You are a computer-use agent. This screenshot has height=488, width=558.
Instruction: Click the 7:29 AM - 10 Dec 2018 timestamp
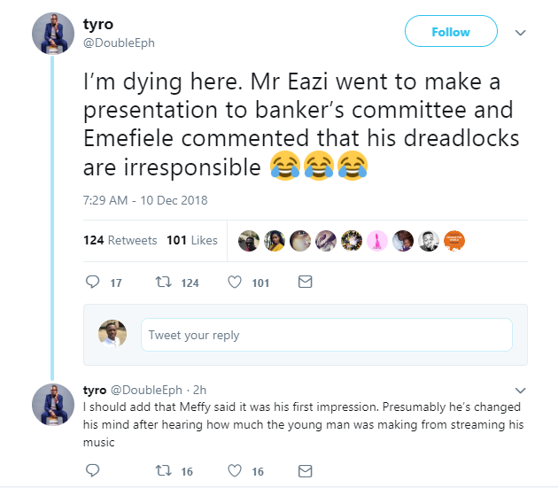[x=144, y=200]
